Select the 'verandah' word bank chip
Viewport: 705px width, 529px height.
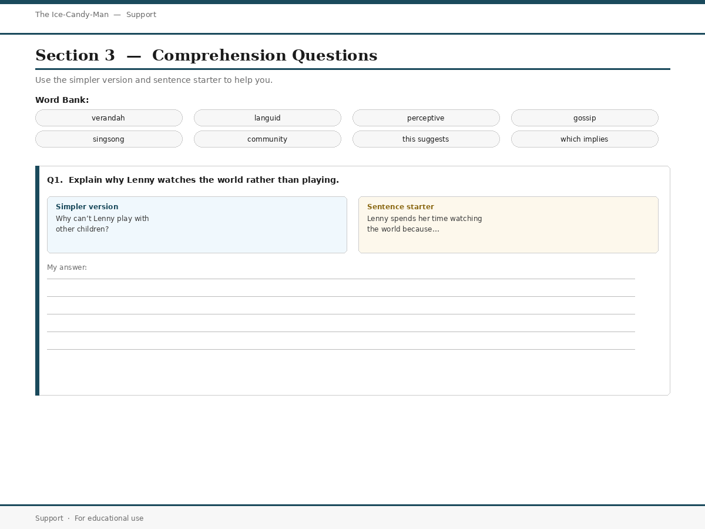coord(109,118)
